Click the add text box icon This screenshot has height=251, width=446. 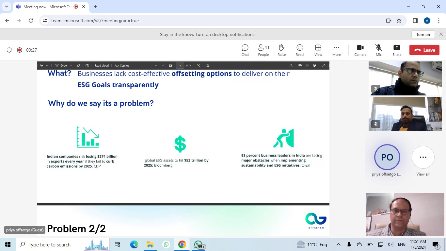tap(87, 65)
